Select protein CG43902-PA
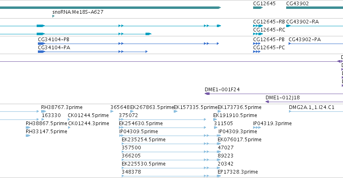 [x=304, y=40]
